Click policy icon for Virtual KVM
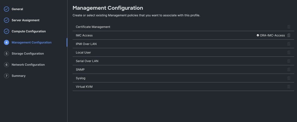The height and width of the screenshot is (122, 297). (289, 87)
